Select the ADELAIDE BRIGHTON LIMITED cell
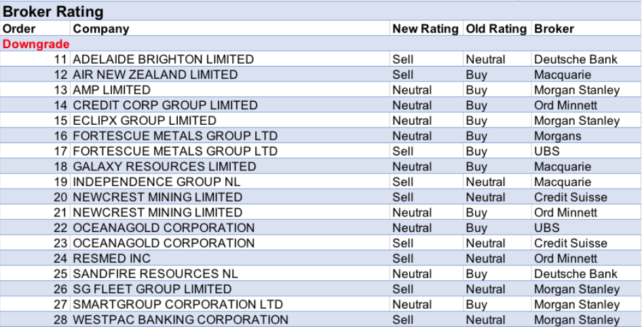 [x=163, y=60]
